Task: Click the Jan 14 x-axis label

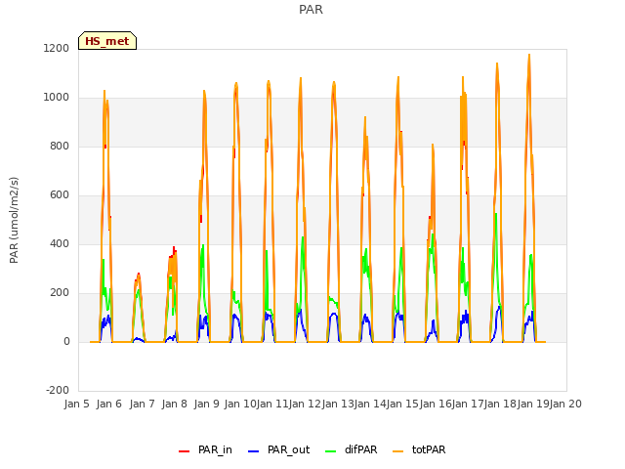Action: click(370, 404)
